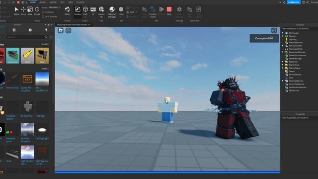318x179 pixels.
Task: Open Import 3D
Action: (101, 11)
